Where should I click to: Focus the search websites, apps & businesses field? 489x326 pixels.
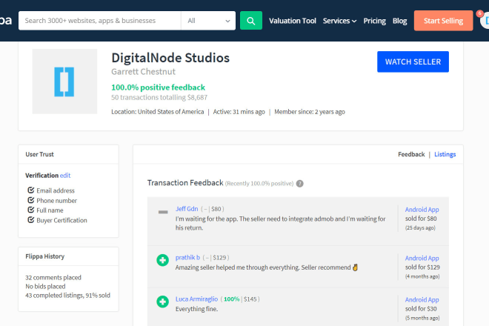tap(100, 21)
